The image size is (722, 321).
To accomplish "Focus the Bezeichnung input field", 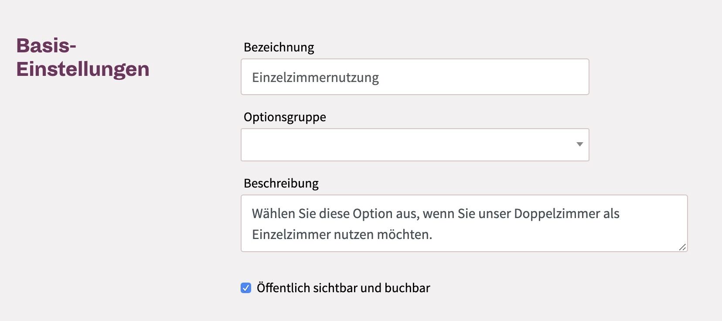I will (415, 77).
